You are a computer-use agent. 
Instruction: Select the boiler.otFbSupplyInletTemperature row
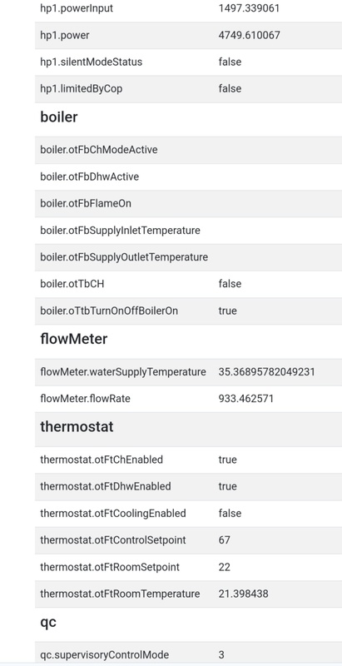(x=188, y=231)
